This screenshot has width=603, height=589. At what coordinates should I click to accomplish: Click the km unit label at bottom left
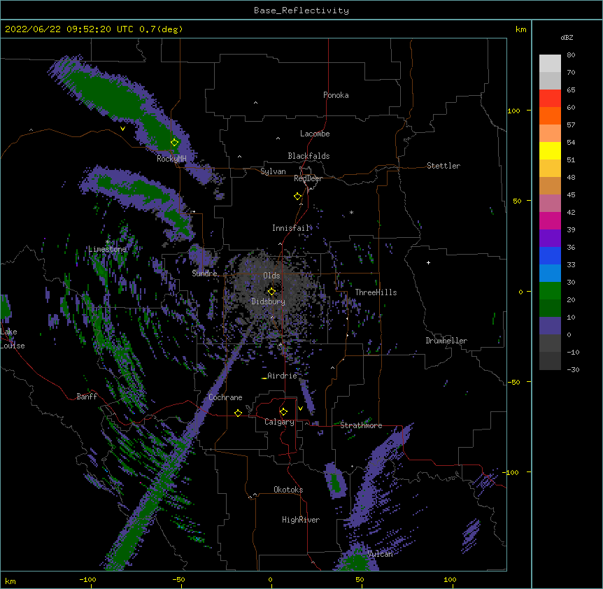[x=10, y=581]
